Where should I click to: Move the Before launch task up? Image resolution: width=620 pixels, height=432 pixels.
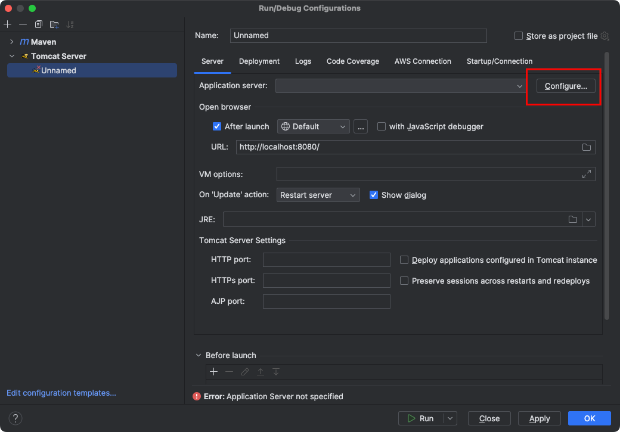point(260,372)
